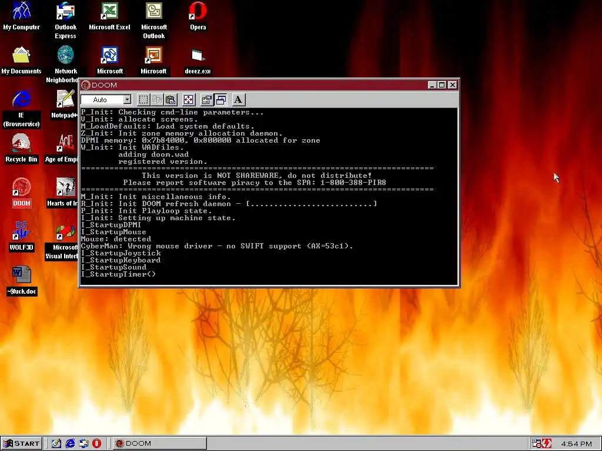The height and width of the screenshot is (451, 602).
Task: Click the Font 'A' toolbar icon
Action: tap(238, 100)
